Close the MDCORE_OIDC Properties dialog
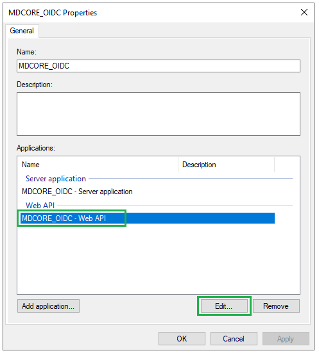Screen dimensions: 319x353 click(x=304, y=12)
